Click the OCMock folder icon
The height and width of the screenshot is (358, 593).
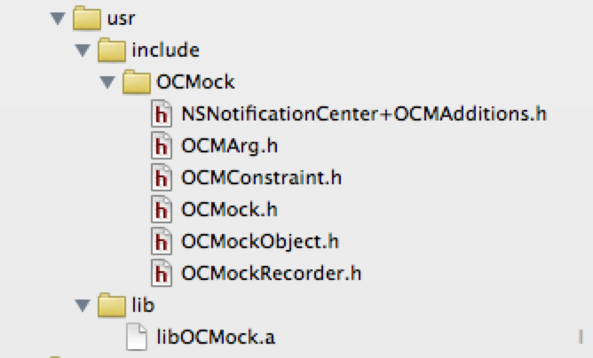[x=137, y=82]
